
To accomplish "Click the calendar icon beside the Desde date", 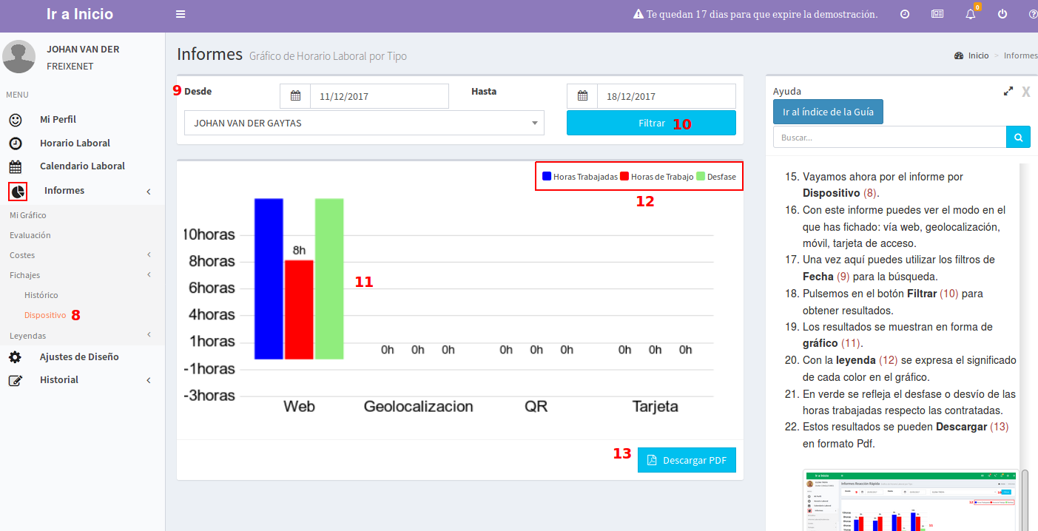I will click(x=295, y=96).
